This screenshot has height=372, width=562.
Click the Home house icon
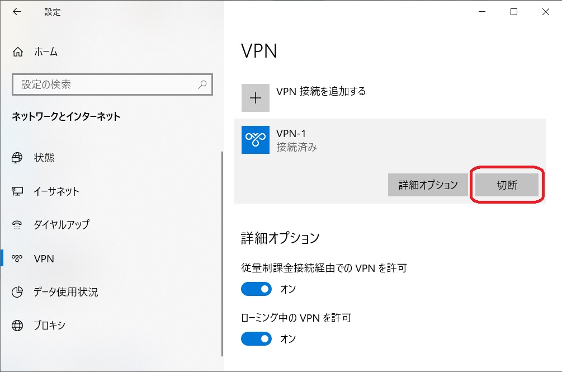[17, 52]
